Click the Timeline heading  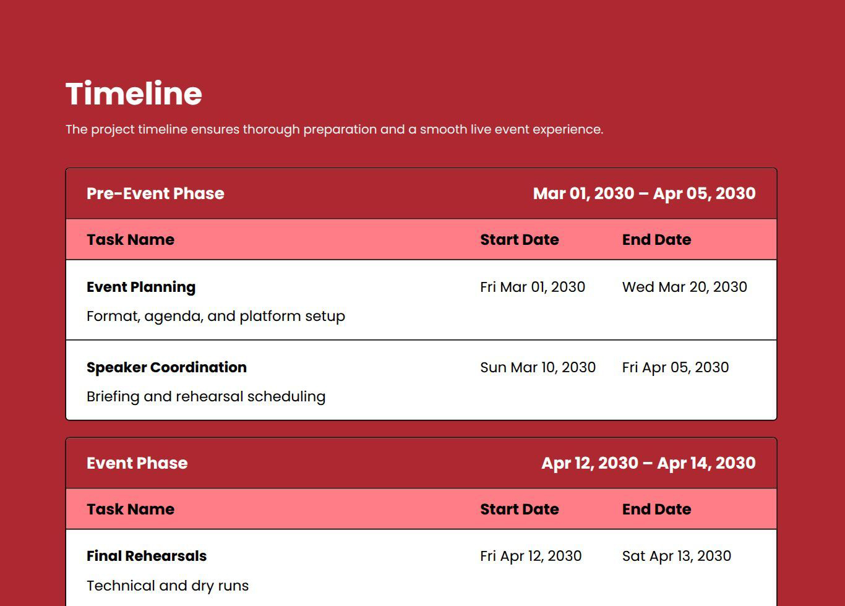point(134,93)
